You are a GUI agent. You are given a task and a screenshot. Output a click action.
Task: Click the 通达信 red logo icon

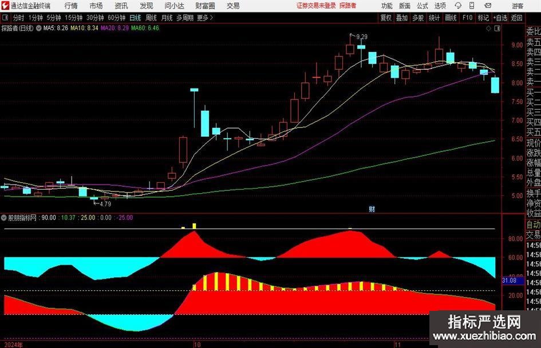pos(5,6)
